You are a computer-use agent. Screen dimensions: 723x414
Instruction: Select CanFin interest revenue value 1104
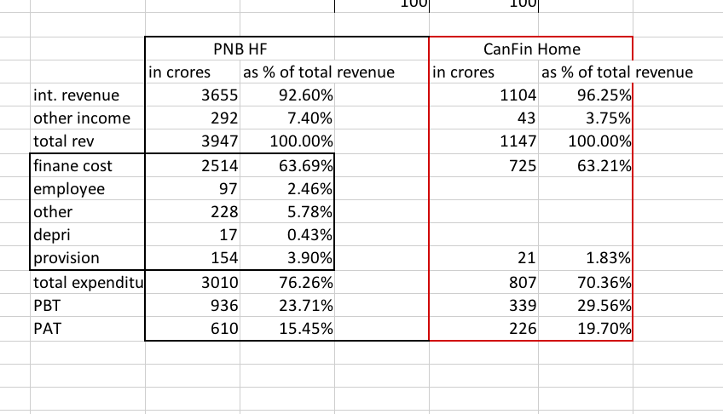(x=484, y=95)
